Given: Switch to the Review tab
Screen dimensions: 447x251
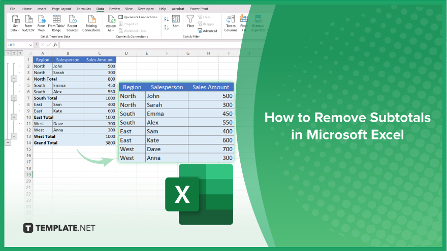Looking at the screenshot, I should (115, 9).
